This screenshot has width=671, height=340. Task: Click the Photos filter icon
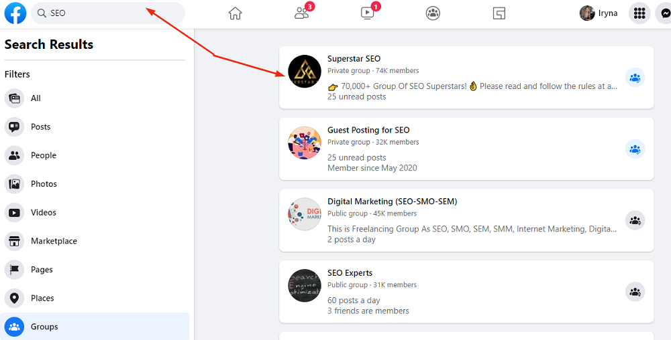(15, 184)
